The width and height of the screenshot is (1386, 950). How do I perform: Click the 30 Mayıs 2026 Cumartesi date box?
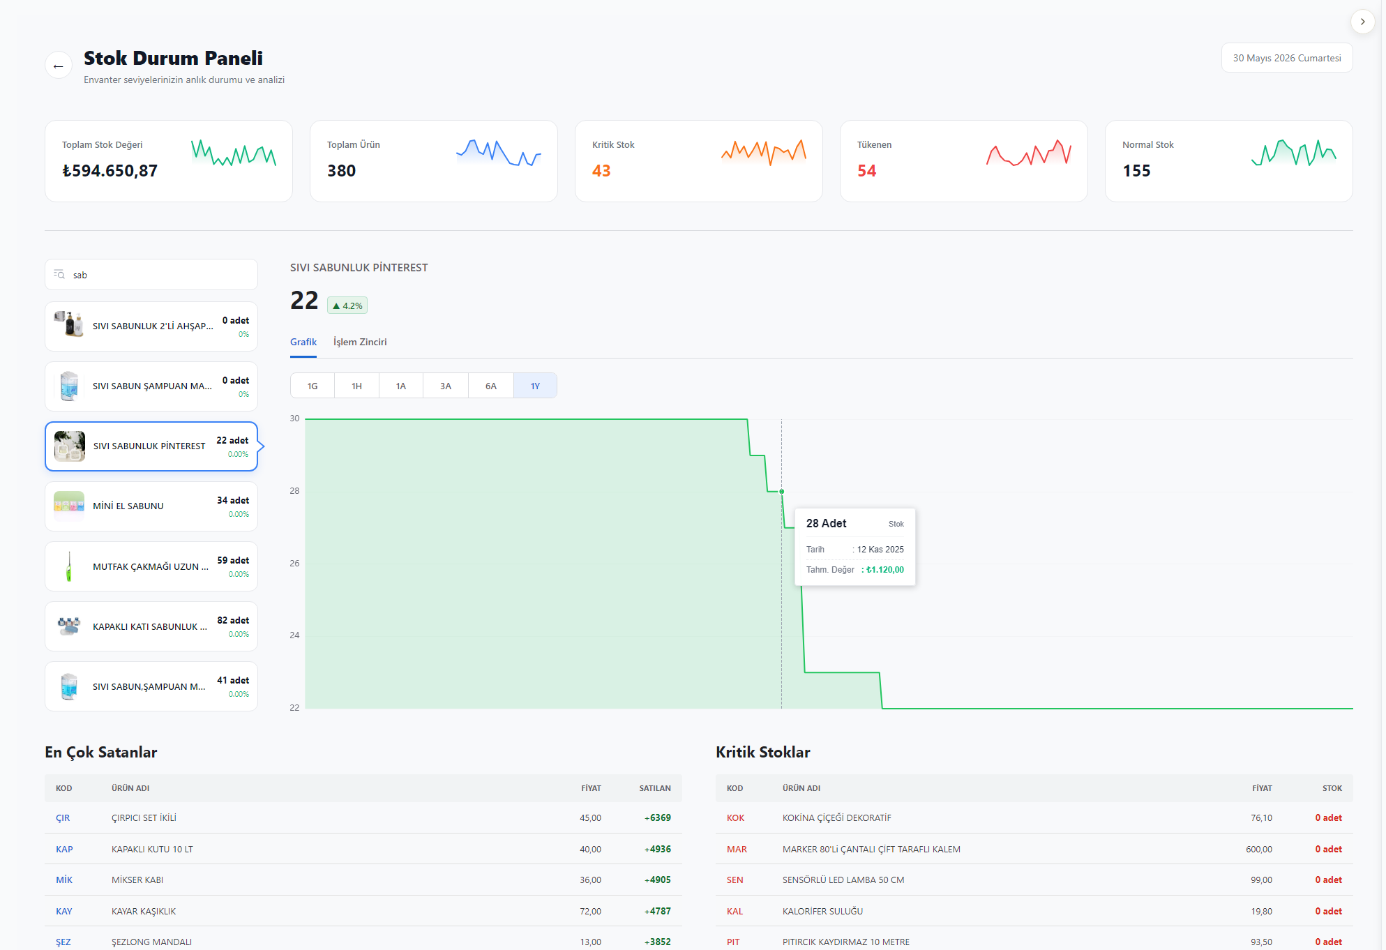(x=1287, y=58)
